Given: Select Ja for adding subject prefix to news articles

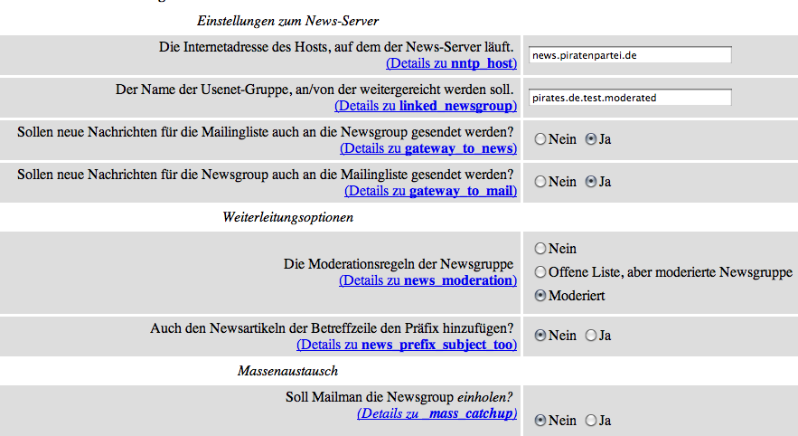Looking at the screenshot, I should pos(591,336).
